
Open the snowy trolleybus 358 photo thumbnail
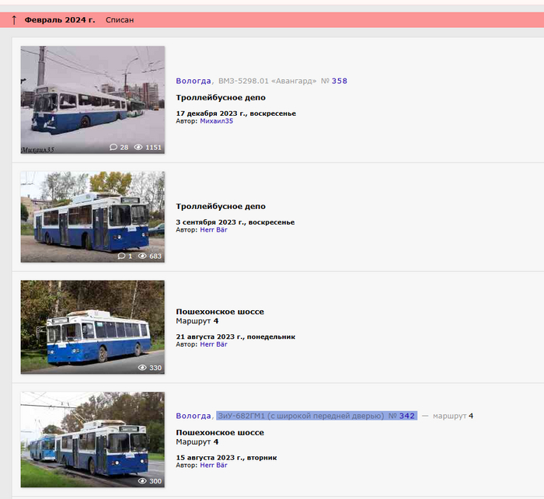pyautogui.click(x=92, y=100)
